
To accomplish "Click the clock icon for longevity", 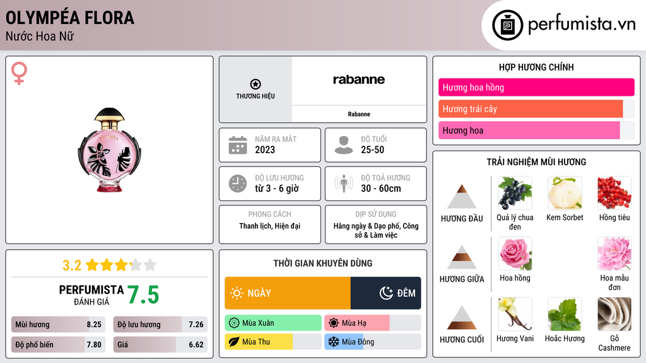I will coord(237,183).
